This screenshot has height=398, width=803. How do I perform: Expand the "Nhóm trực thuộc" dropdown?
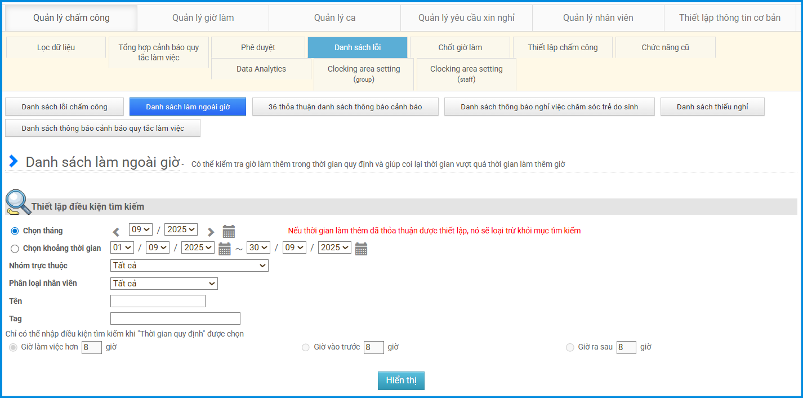click(189, 266)
